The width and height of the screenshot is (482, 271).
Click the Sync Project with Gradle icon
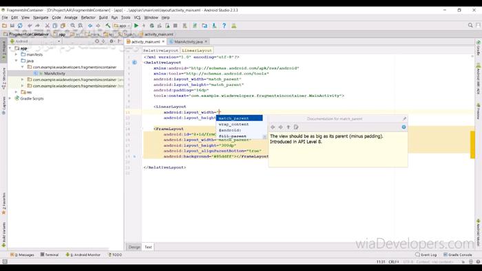(195, 25)
